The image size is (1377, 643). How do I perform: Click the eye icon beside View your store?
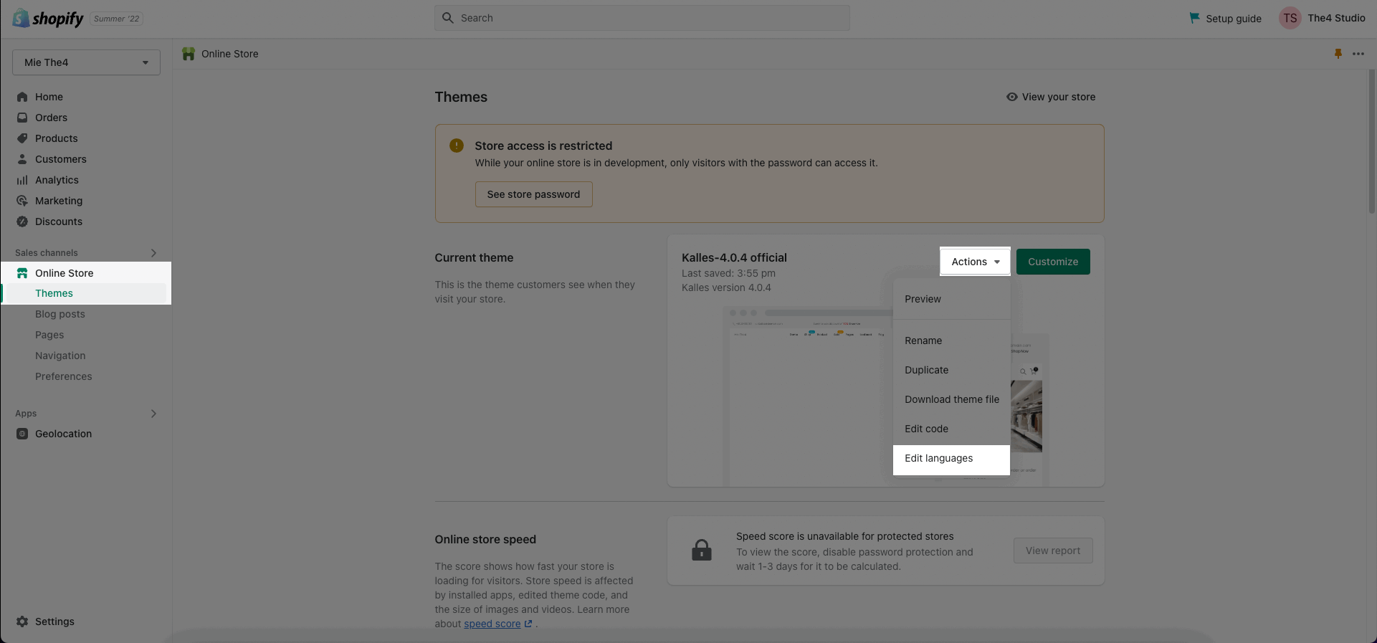tap(1011, 97)
